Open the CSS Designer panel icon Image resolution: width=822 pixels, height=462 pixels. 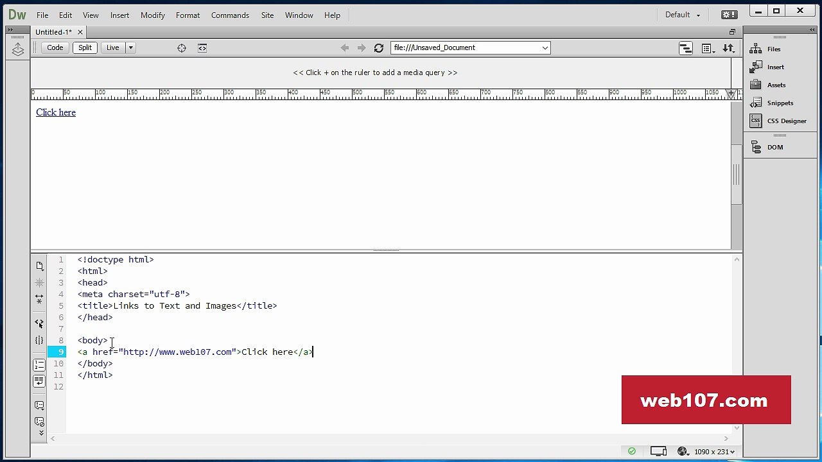756,121
